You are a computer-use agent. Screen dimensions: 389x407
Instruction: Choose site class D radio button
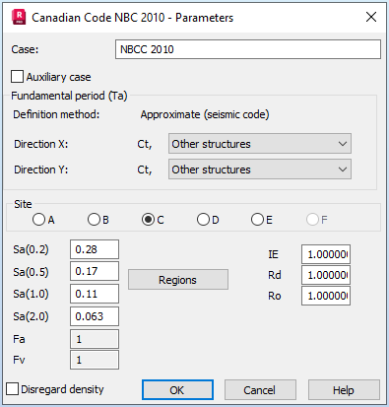point(203,220)
